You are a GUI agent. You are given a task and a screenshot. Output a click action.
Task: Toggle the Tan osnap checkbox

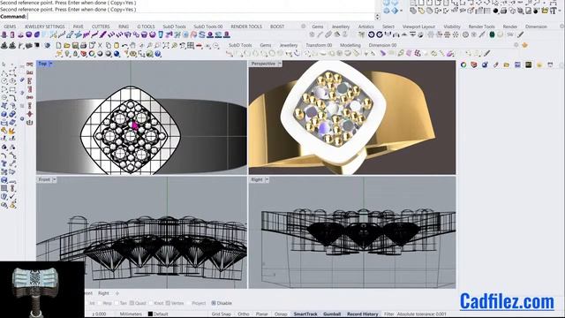[x=117, y=303]
